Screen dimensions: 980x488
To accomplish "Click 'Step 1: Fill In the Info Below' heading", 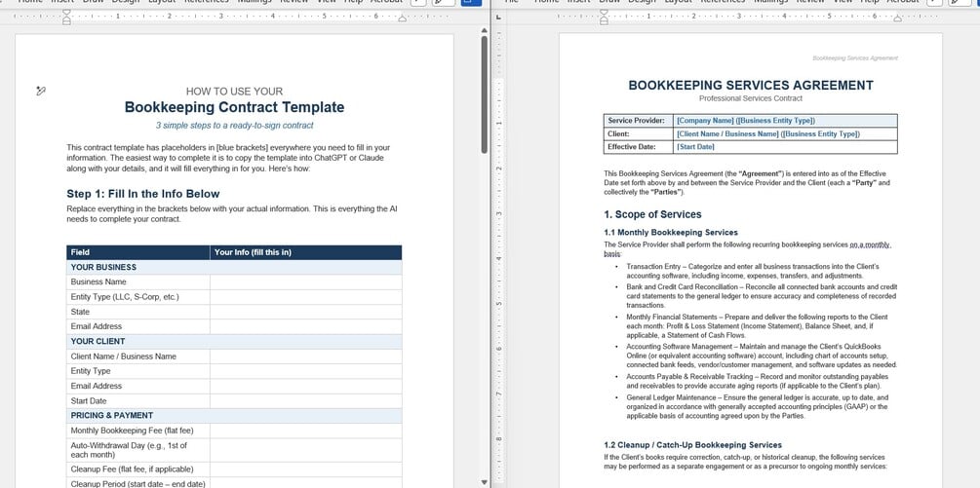I will click(143, 194).
